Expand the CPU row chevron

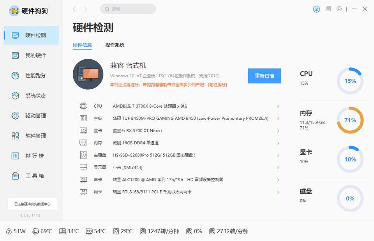coord(278,106)
